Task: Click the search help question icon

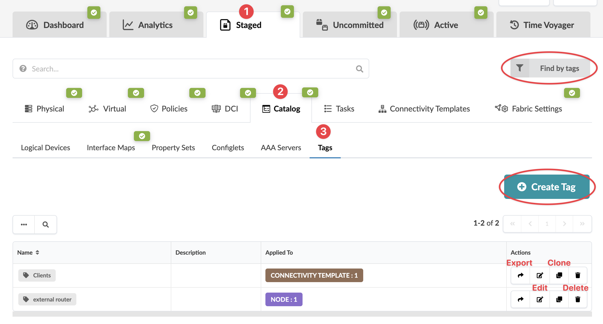Action: click(x=23, y=69)
